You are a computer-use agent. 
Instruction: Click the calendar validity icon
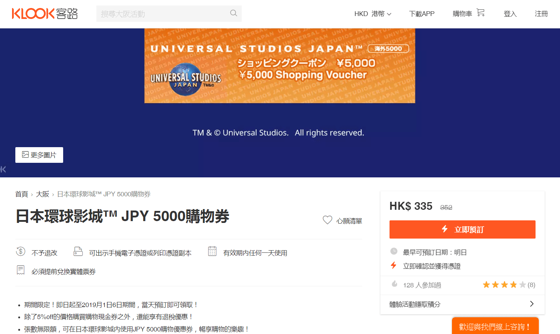click(212, 251)
